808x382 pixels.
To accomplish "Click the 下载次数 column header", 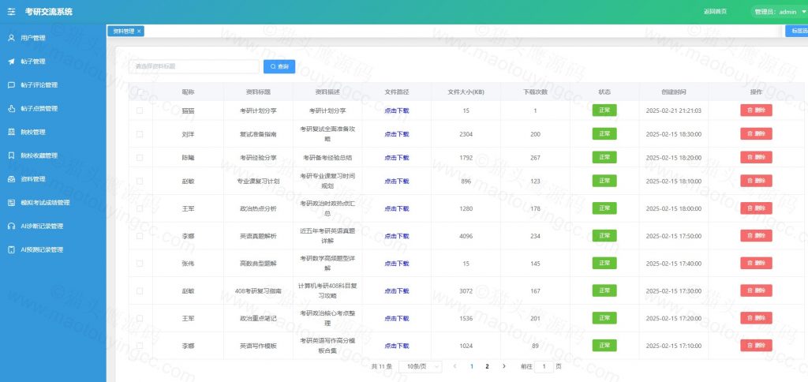I will tap(535, 92).
